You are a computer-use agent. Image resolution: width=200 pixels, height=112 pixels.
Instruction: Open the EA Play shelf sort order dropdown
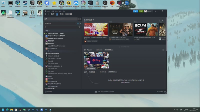(x=109, y=50)
